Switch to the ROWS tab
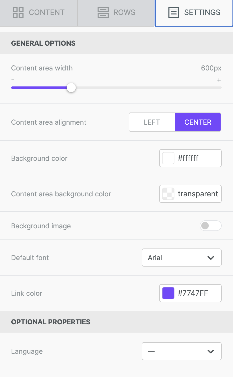 [x=116, y=12]
